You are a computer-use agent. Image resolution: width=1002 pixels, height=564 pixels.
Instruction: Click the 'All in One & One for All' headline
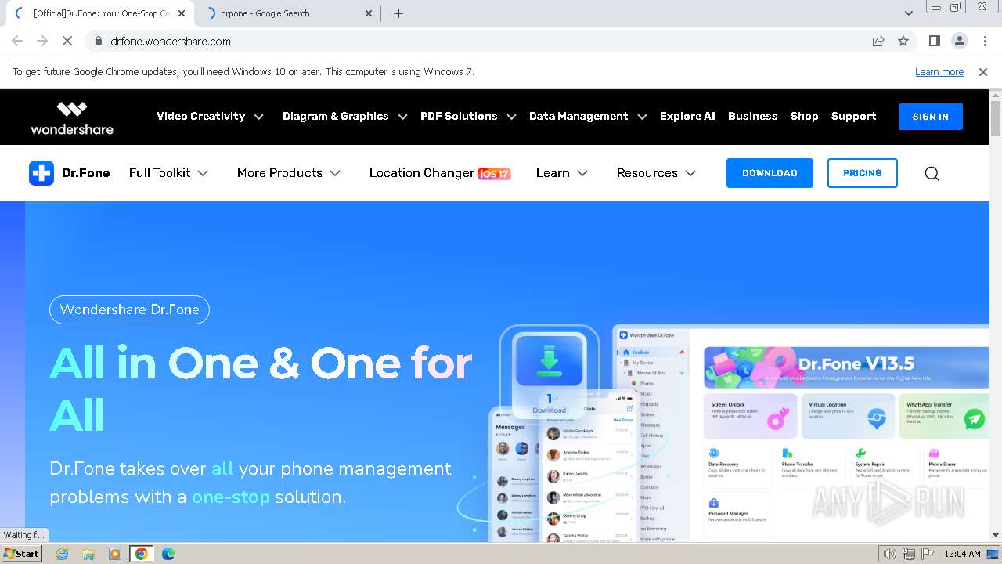261,389
